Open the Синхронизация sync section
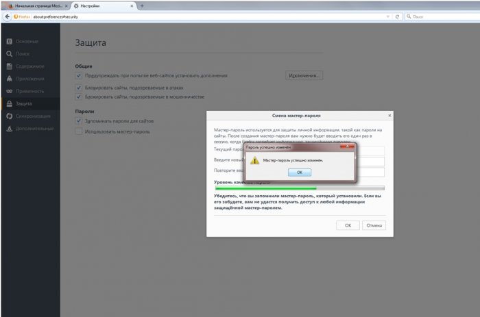Viewport: 480px width, 317px height. (x=32, y=116)
